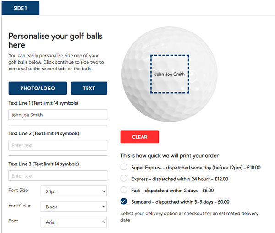Select Fast dispatched within 2 days option
The width and height of the screenshot is (275, 233).
(124, 190)
